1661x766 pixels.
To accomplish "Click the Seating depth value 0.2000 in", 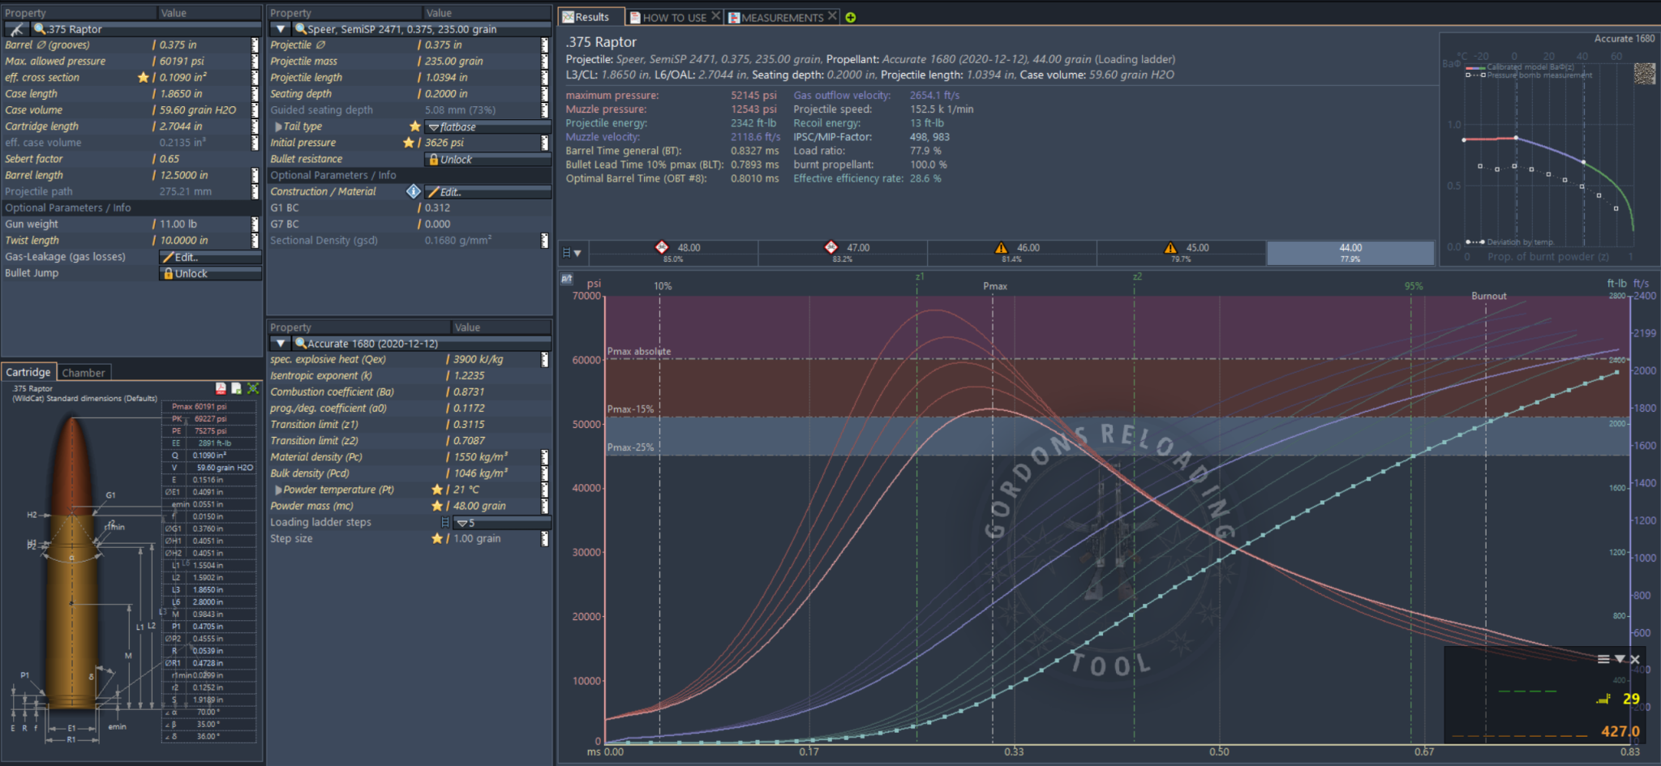I will coord(446,94).
